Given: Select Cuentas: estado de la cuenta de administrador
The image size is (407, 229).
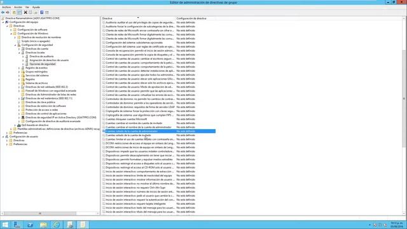Looking at the screenshot, I should pos(158,132).
